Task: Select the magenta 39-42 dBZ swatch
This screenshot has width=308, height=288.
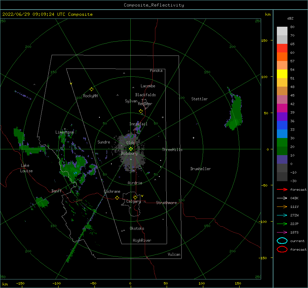Action: (x=282, y=108)
